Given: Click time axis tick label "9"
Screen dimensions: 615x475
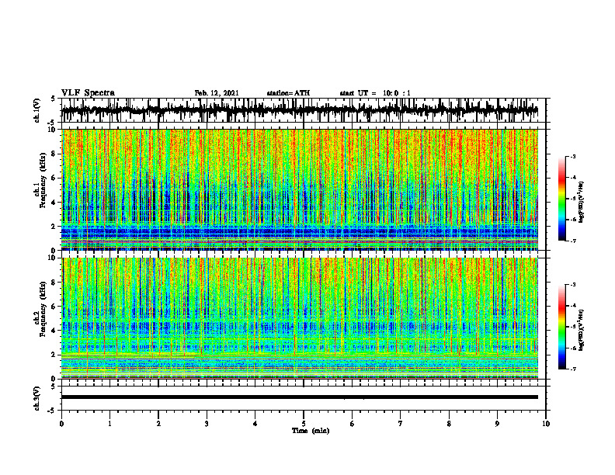Looking at the screenshot, I should tap(497, 424).
